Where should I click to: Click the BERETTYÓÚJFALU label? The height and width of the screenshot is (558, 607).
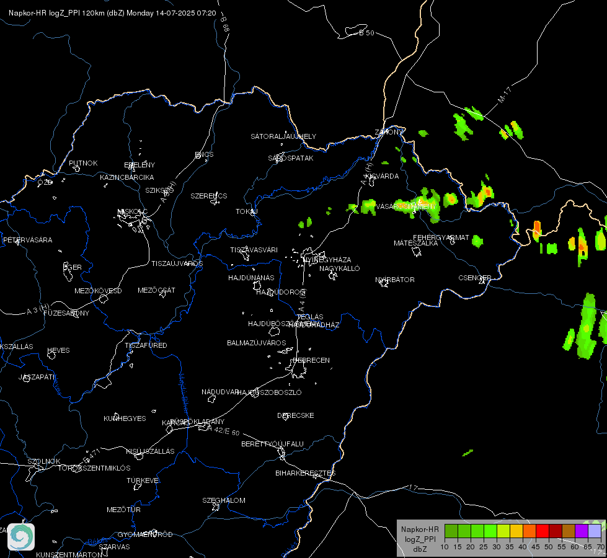point(273,444)
